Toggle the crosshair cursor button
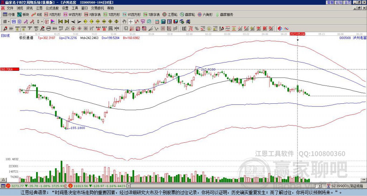 click(x=130, y=21)
